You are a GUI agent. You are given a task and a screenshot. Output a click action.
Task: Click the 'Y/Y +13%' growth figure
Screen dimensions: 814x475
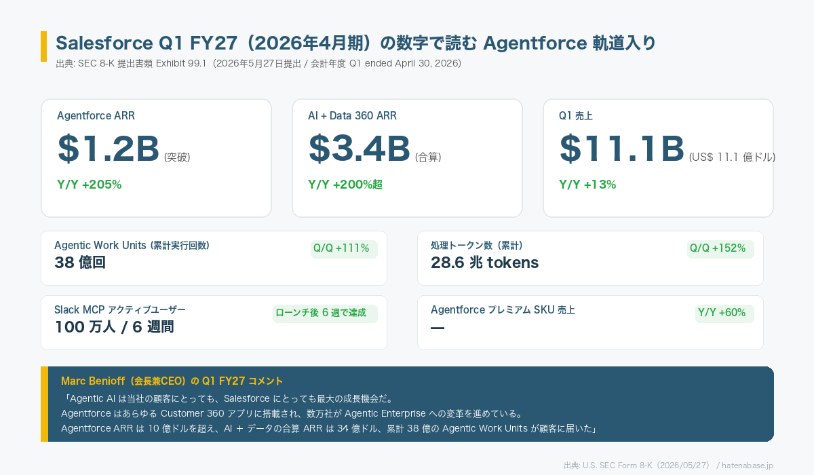587,185
